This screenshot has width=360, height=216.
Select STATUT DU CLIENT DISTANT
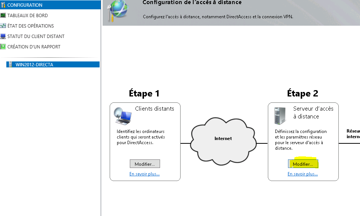pyautogui.click(x=36, y=36)
